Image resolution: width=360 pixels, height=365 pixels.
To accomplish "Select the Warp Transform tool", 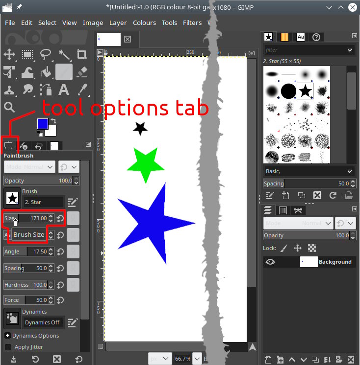I will point(27,72).
